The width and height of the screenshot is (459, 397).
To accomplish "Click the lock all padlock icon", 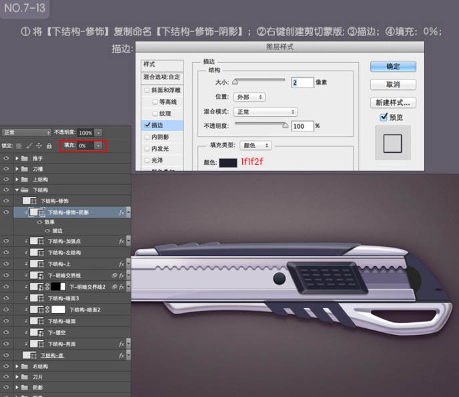I will tap(49, 145).
